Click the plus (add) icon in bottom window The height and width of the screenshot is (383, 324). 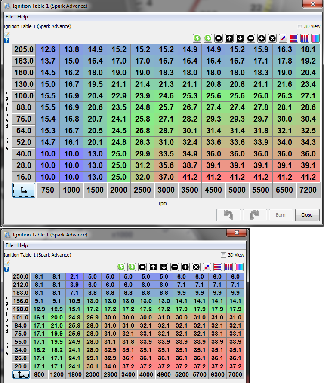[x=185, y=267]
